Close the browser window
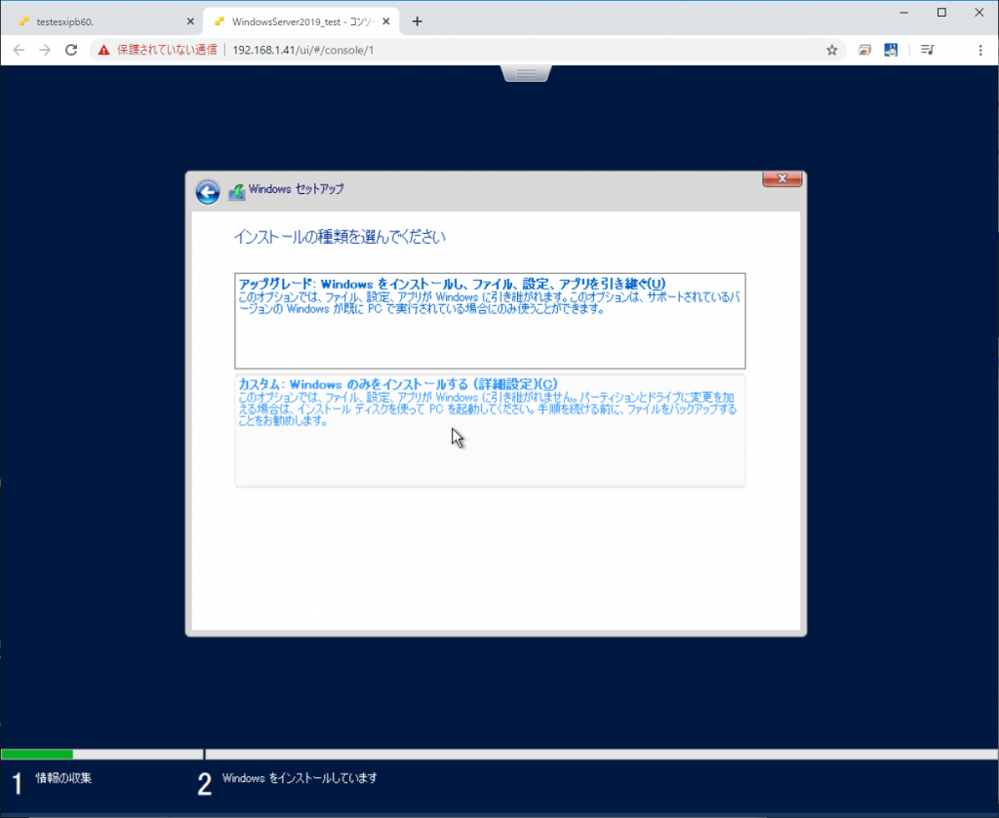The height and width of the screenshot is (818, 999). (979, 13)
